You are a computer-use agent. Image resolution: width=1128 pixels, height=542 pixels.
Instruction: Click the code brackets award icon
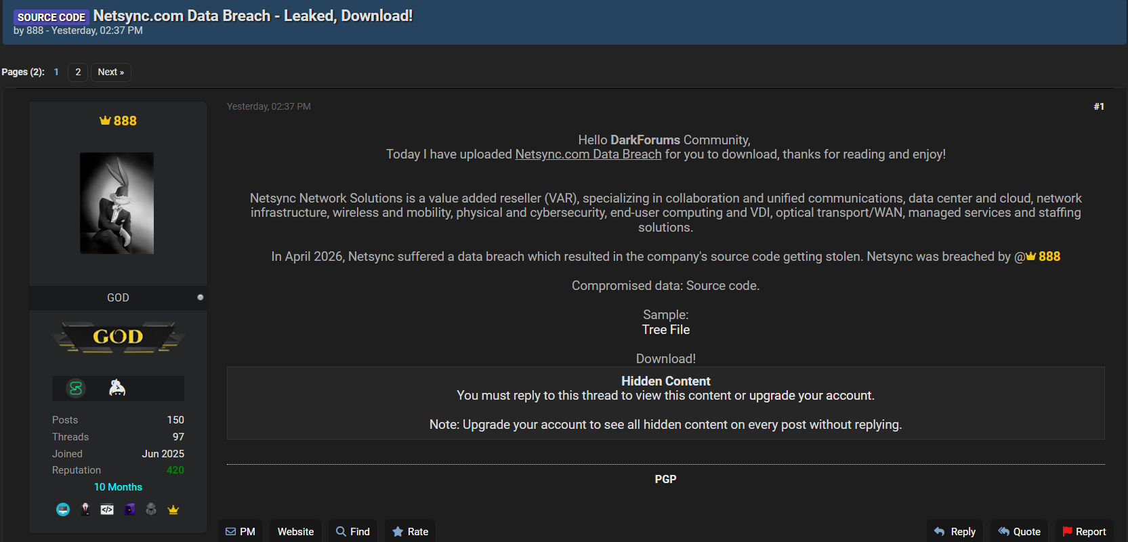click(x=107, y=509)
